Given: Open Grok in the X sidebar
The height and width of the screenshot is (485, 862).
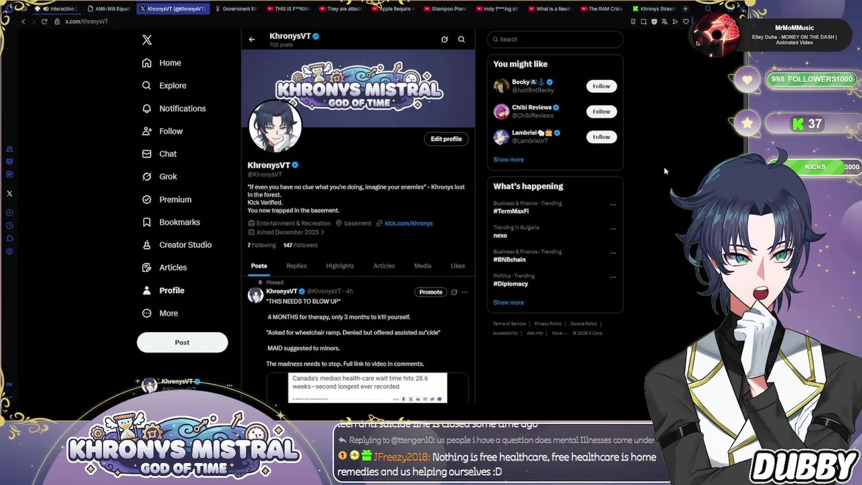Looking at the screenshot, I should pyautogui.click(x=160, y=176).
